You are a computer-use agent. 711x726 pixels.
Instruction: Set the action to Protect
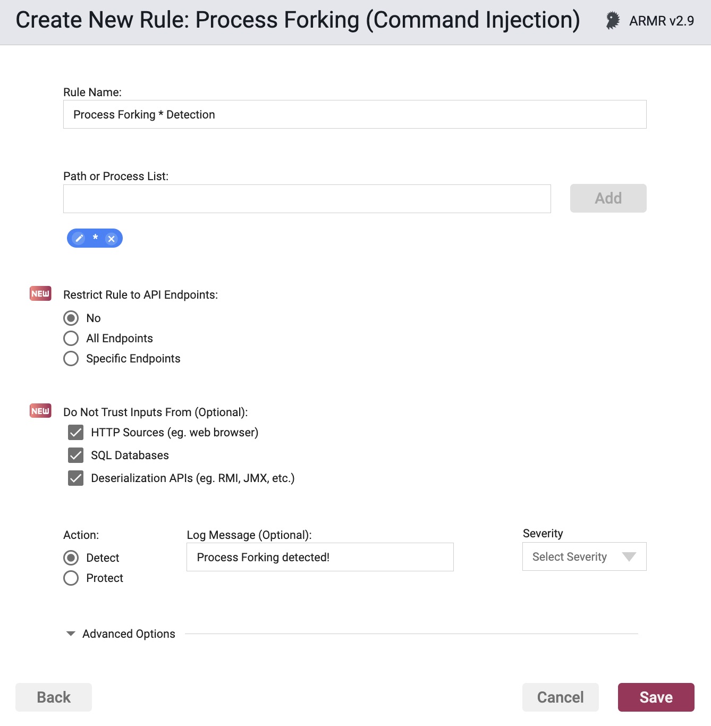click(x=71, y=578)
